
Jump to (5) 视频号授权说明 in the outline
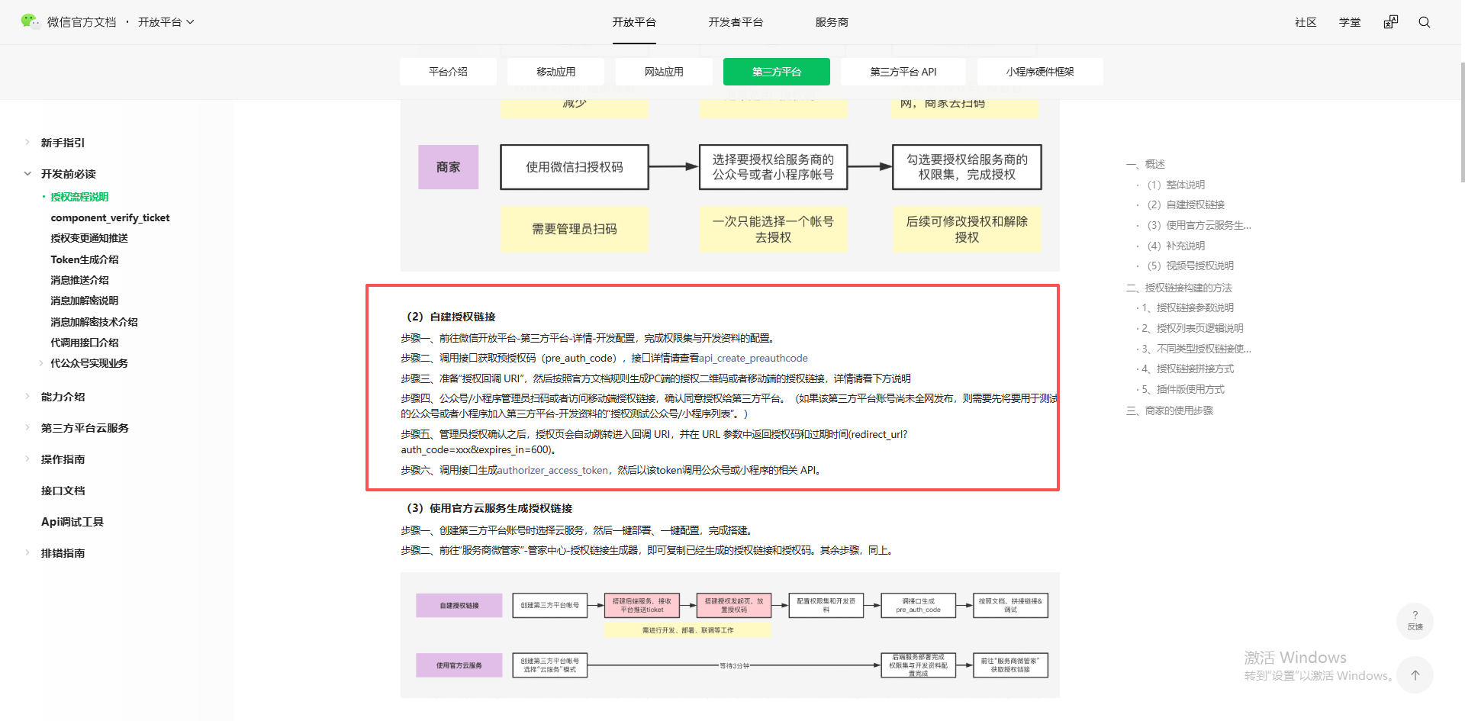pyautogui.click(x=1190, y=266)
